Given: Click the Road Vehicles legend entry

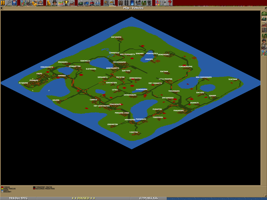Looking at the screenshot, I should pyautogui.click(x=8, y=189).
